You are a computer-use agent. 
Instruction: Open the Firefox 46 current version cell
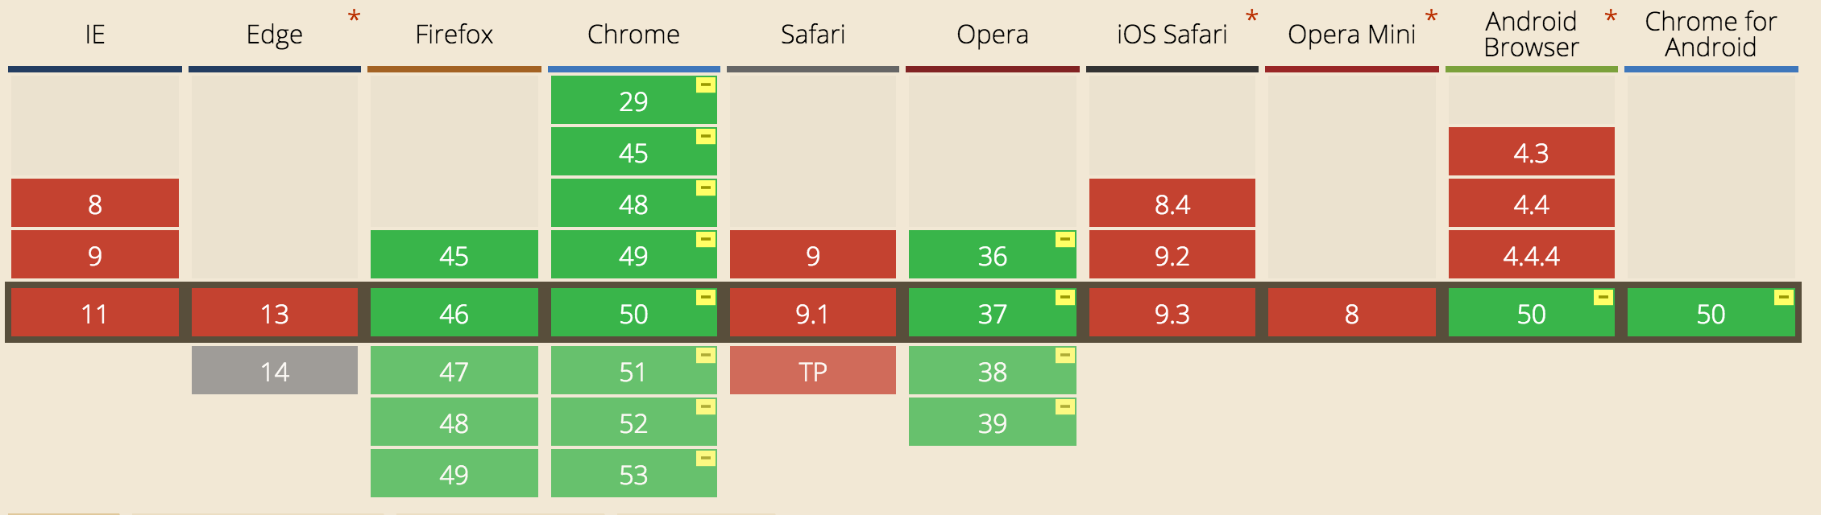tap(454, 313)
